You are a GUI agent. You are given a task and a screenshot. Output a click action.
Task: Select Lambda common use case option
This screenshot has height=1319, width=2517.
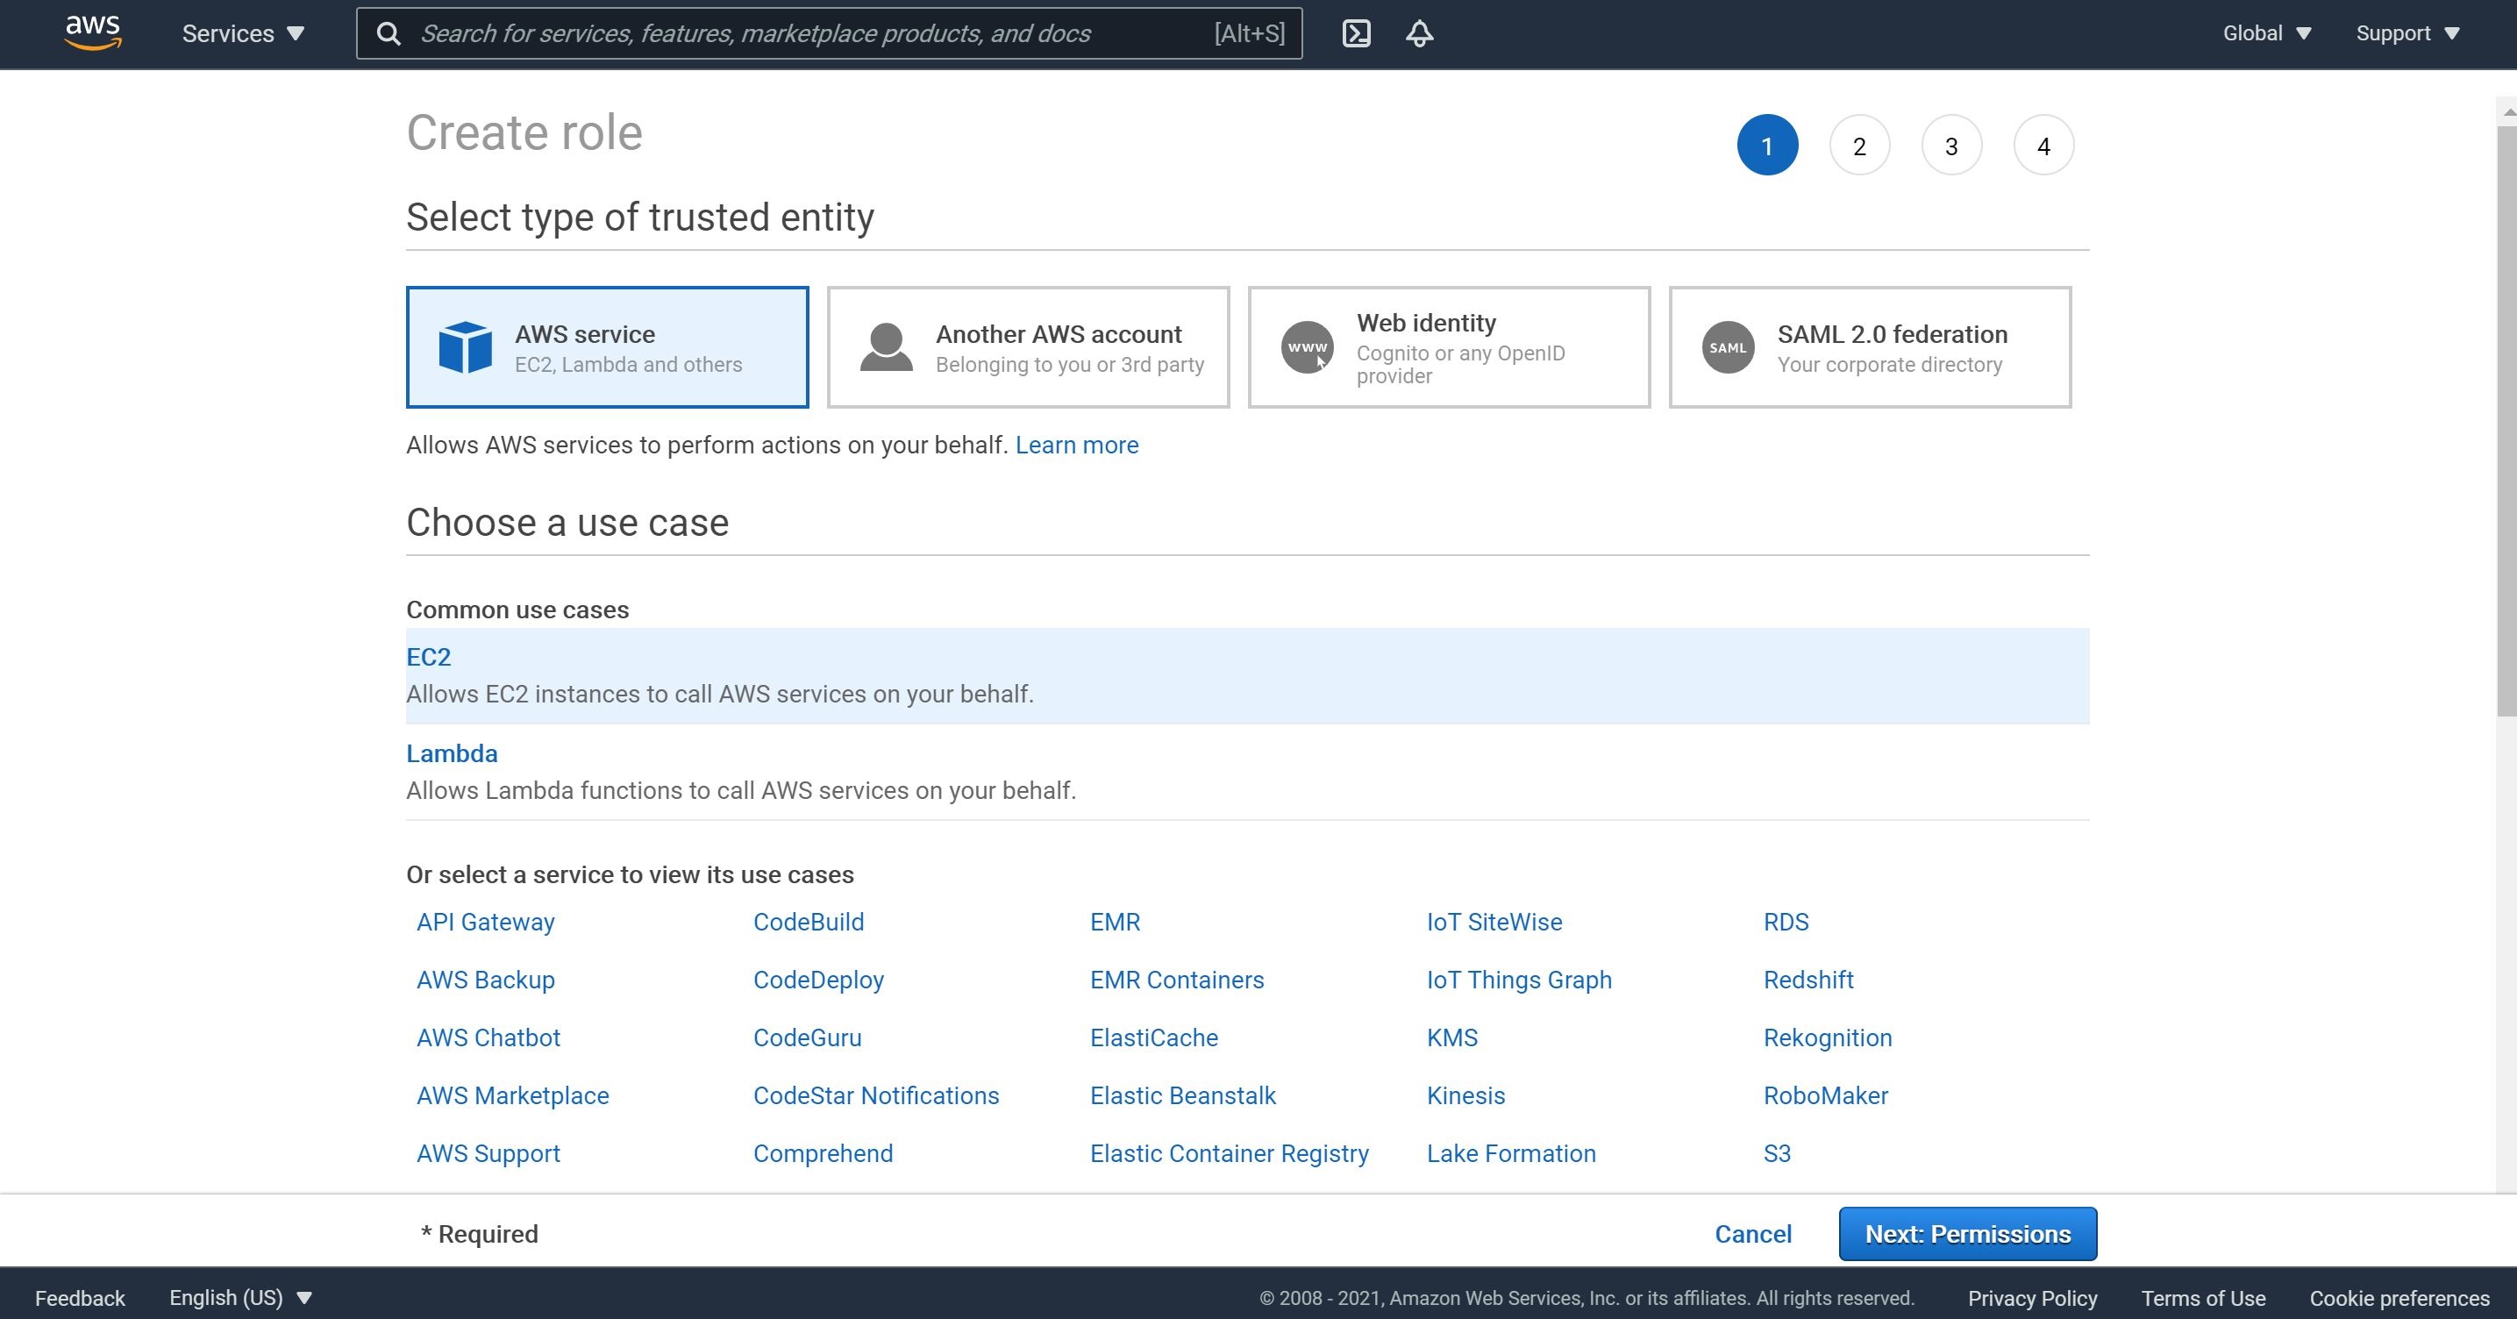pyautogui.click(x=453, y=752)
